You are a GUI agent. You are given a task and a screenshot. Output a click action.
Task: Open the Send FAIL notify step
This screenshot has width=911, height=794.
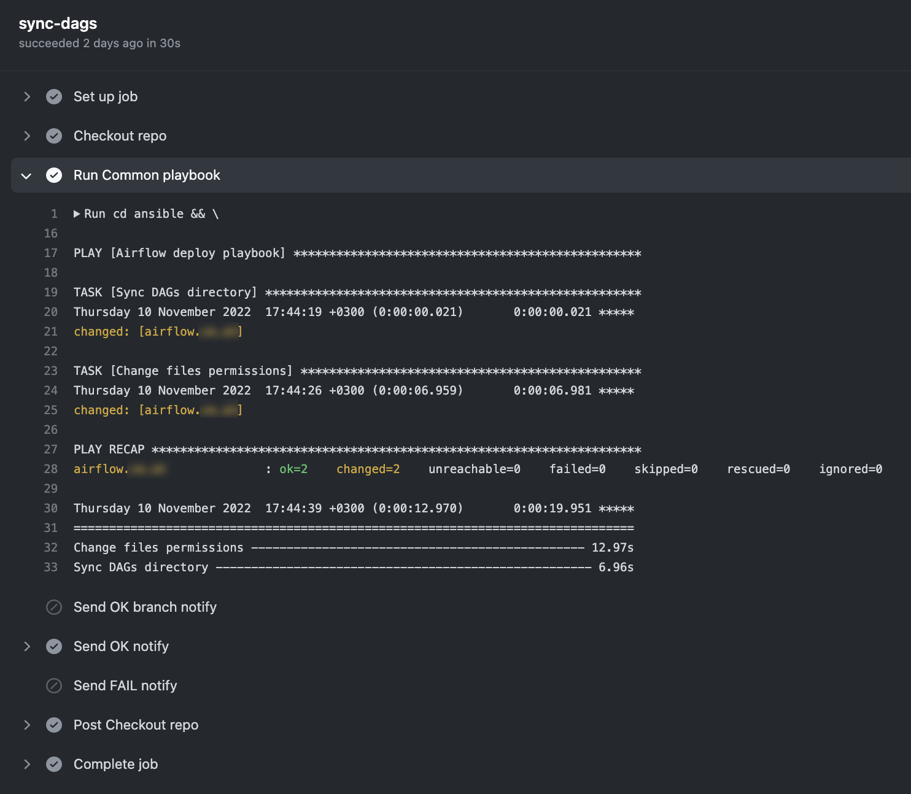pos(125,686)
